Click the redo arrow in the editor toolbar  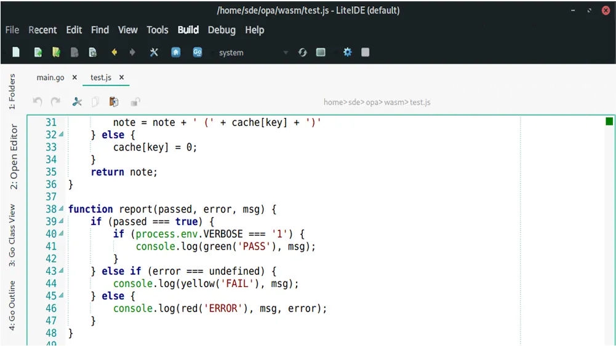(x=56, y=102)
